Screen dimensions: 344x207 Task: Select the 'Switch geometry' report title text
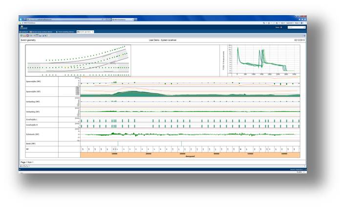[x=28, y=40]
